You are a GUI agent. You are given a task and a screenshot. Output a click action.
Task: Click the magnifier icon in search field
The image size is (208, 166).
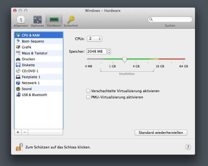tap(151, 19)
